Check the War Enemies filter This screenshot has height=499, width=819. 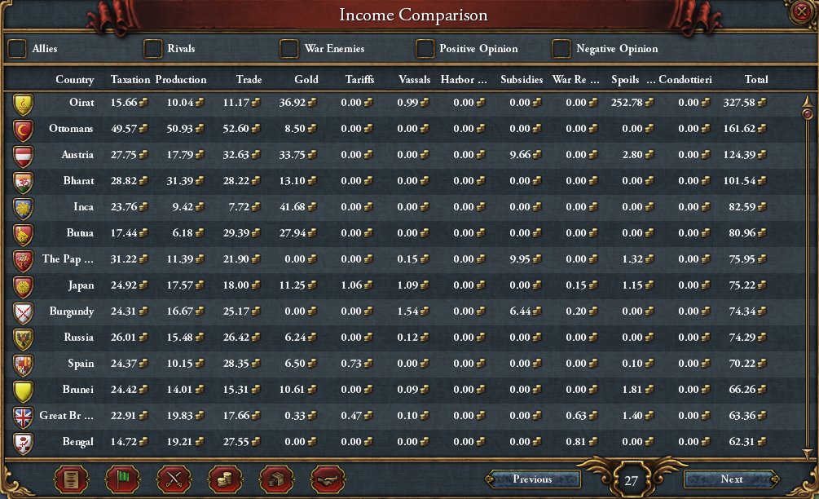point(288,49)
